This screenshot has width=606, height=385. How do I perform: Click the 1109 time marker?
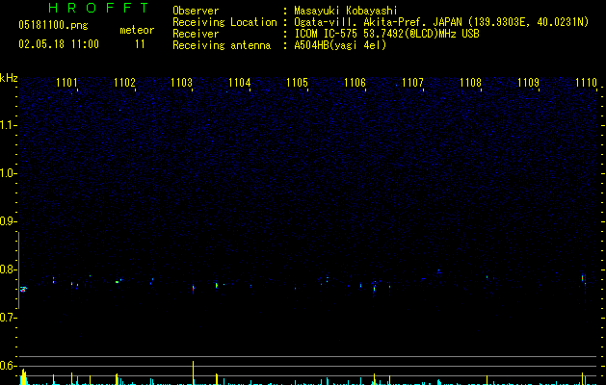[528, 83]
